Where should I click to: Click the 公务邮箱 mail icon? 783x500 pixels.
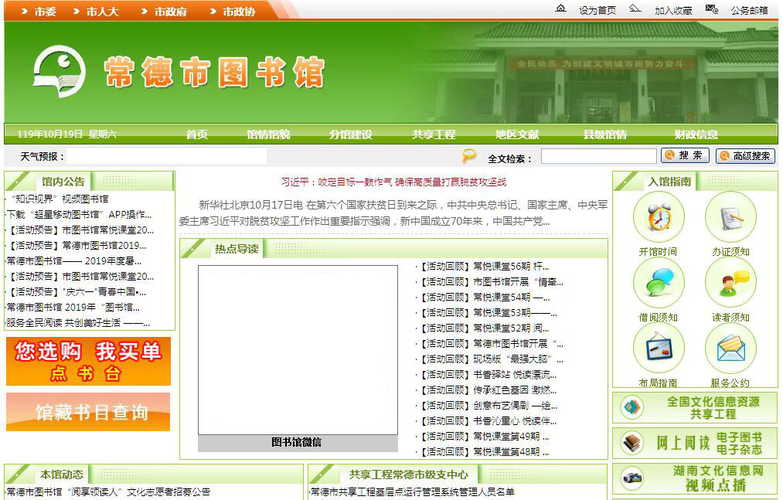pyautogui.click(x=712, y=9)
